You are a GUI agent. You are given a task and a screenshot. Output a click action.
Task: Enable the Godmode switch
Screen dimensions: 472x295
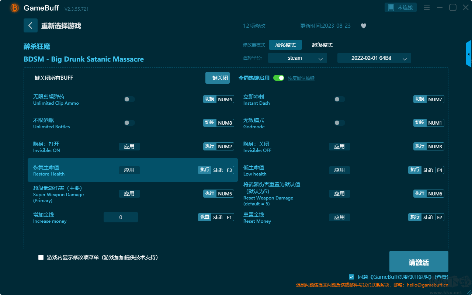tap(340, 123)
